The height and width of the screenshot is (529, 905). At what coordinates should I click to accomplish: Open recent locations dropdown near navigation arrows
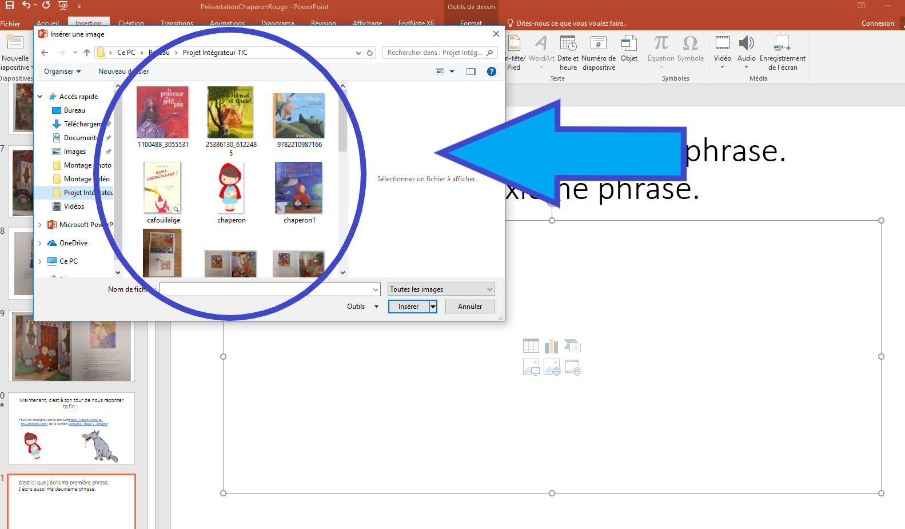pyautogui.click(x=75, y=53)
